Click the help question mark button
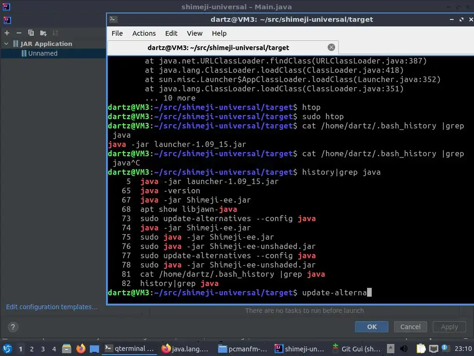474x356 pixels. [12, 327]
